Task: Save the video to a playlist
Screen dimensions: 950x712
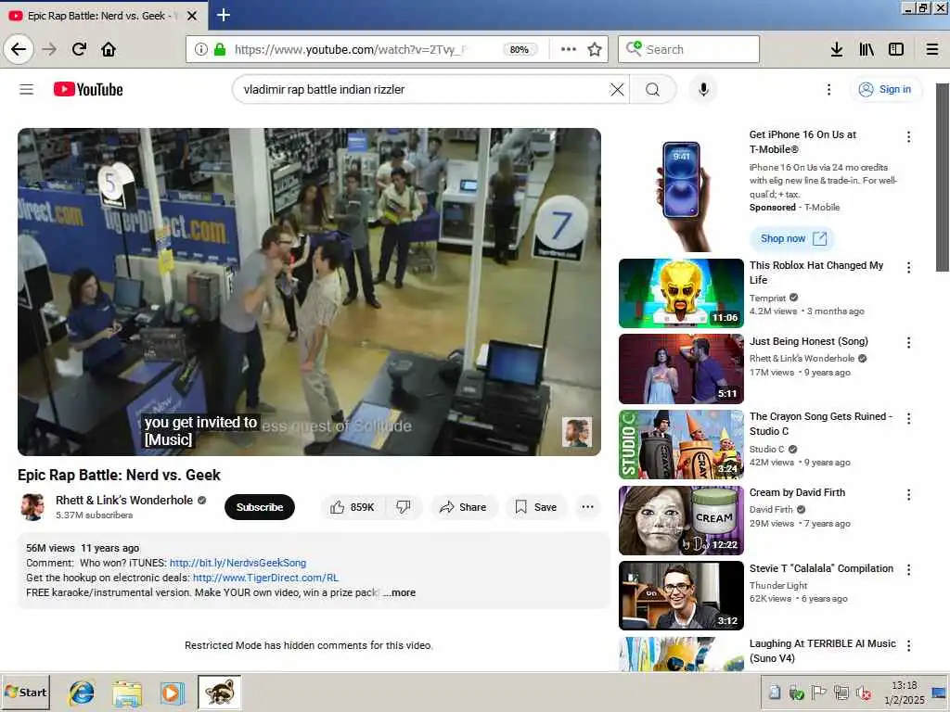Action: pyautogui.click(x=536, y=507)
